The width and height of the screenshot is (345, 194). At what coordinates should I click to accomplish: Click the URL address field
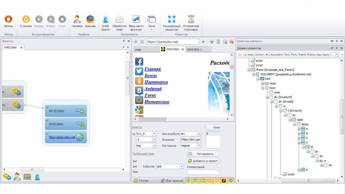tap(173, 42)
